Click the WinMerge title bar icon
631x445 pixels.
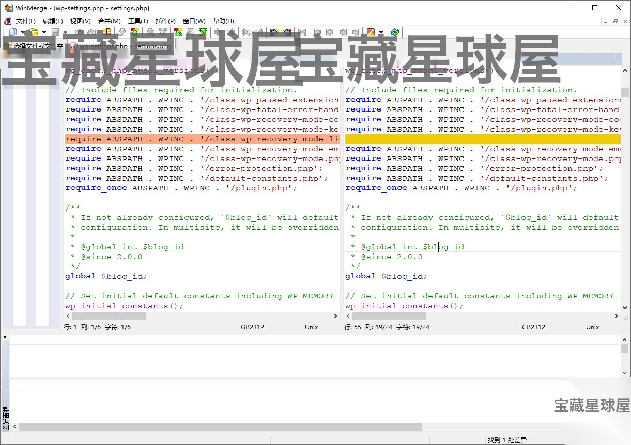pyautogui.click(x=8, y=8)
